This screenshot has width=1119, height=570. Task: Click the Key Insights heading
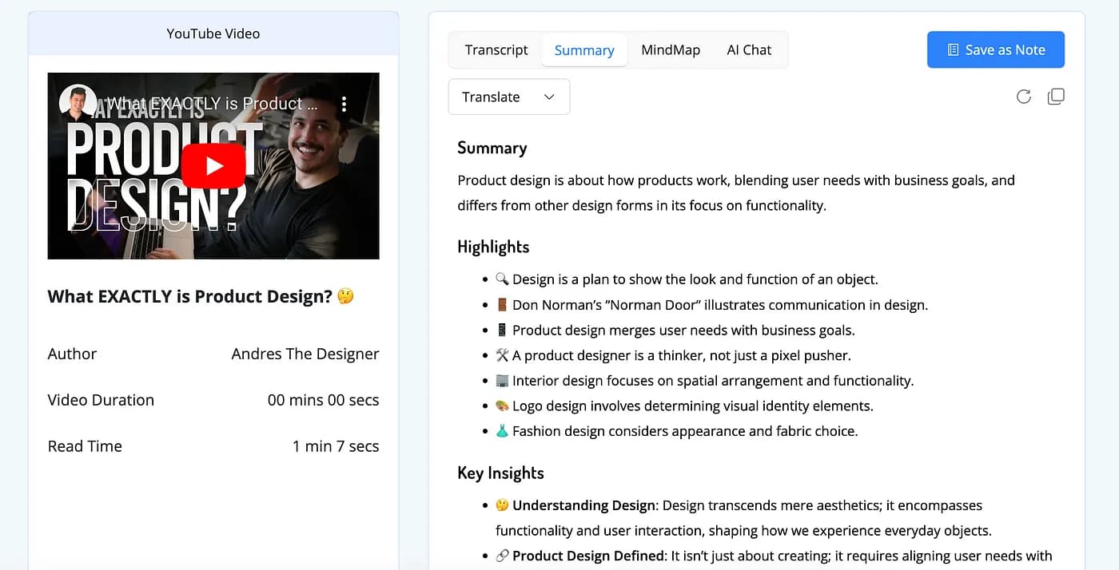point(500,473)
